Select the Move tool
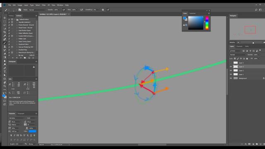Viewport: 265px width, 149px height. (x=5, y=18)
